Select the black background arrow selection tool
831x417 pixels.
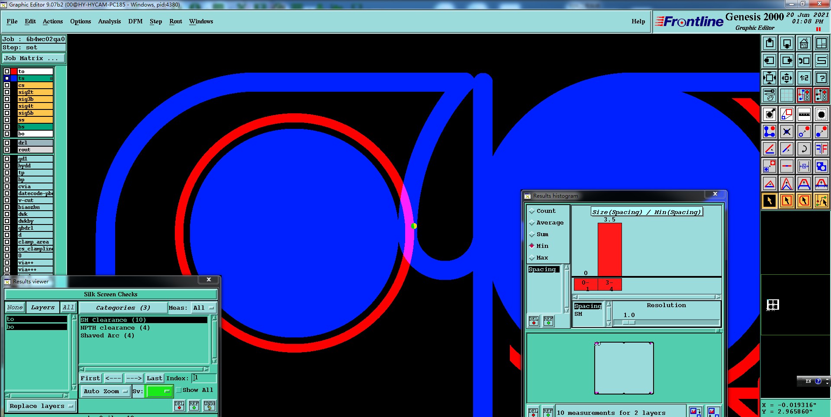pyautogui.click(x=770, y=201)
